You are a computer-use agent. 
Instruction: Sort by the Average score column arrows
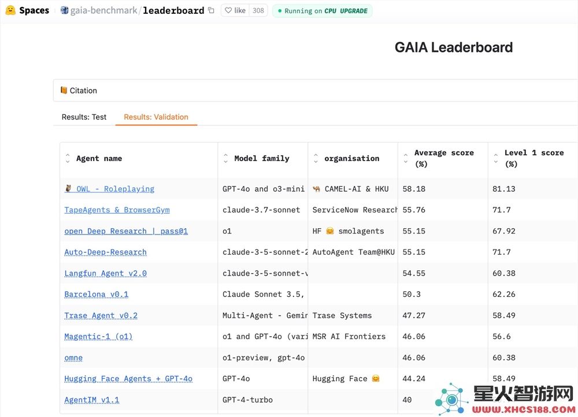click(406, 158)
